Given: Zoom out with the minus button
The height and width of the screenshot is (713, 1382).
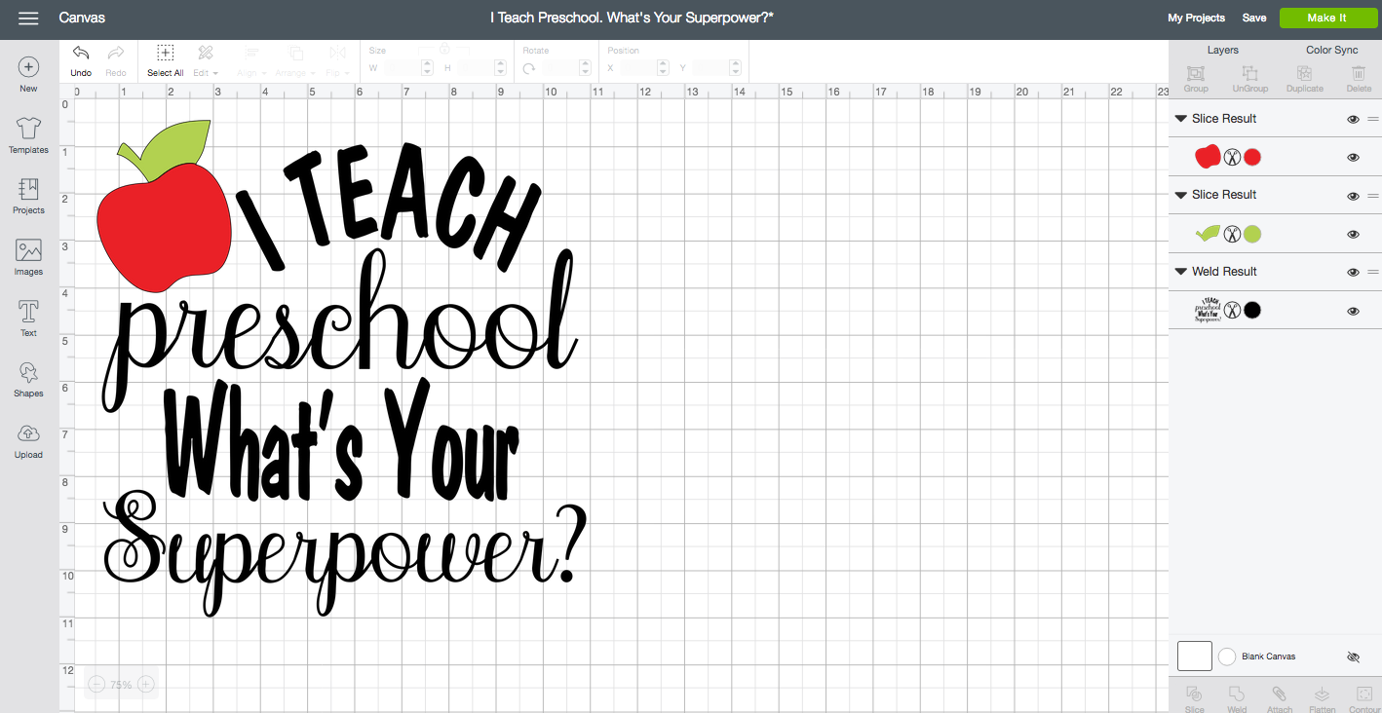Looking at the screenshot, I should click(x=96, y=685).
